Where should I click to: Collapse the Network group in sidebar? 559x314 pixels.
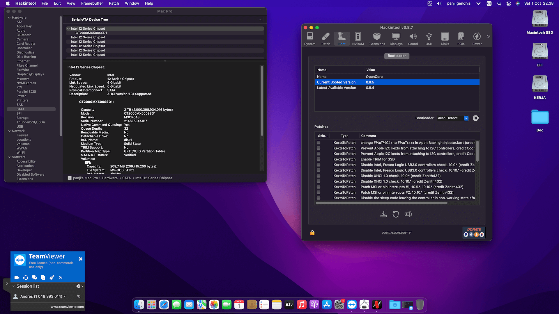pos(9,131)
